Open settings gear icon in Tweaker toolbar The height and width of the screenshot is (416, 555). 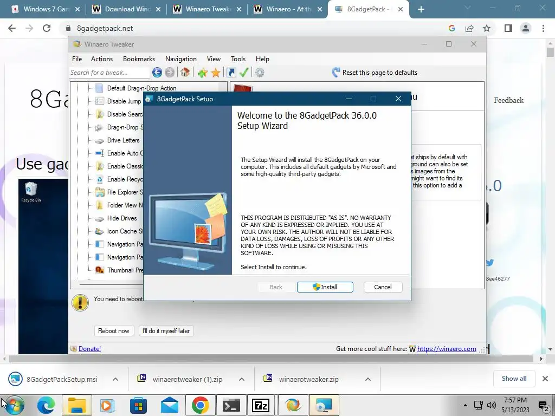pyautogui.click(x=260, y=73)
